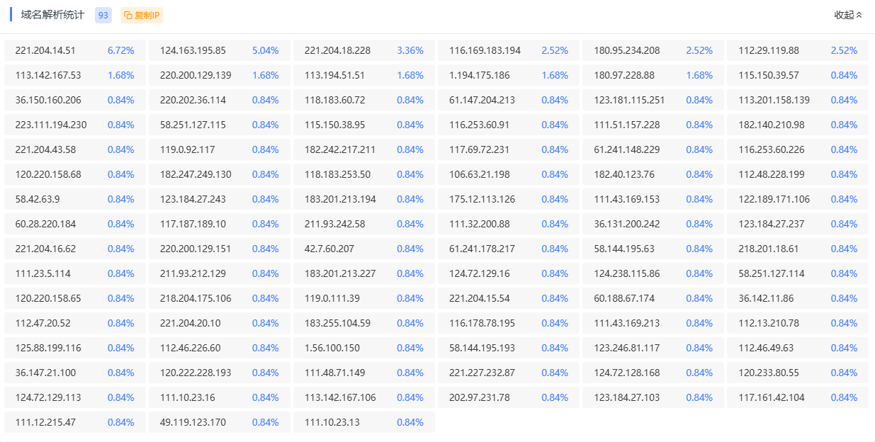Click IP address 49.119.123.170
875x442 pixels.
pos(193,422)
